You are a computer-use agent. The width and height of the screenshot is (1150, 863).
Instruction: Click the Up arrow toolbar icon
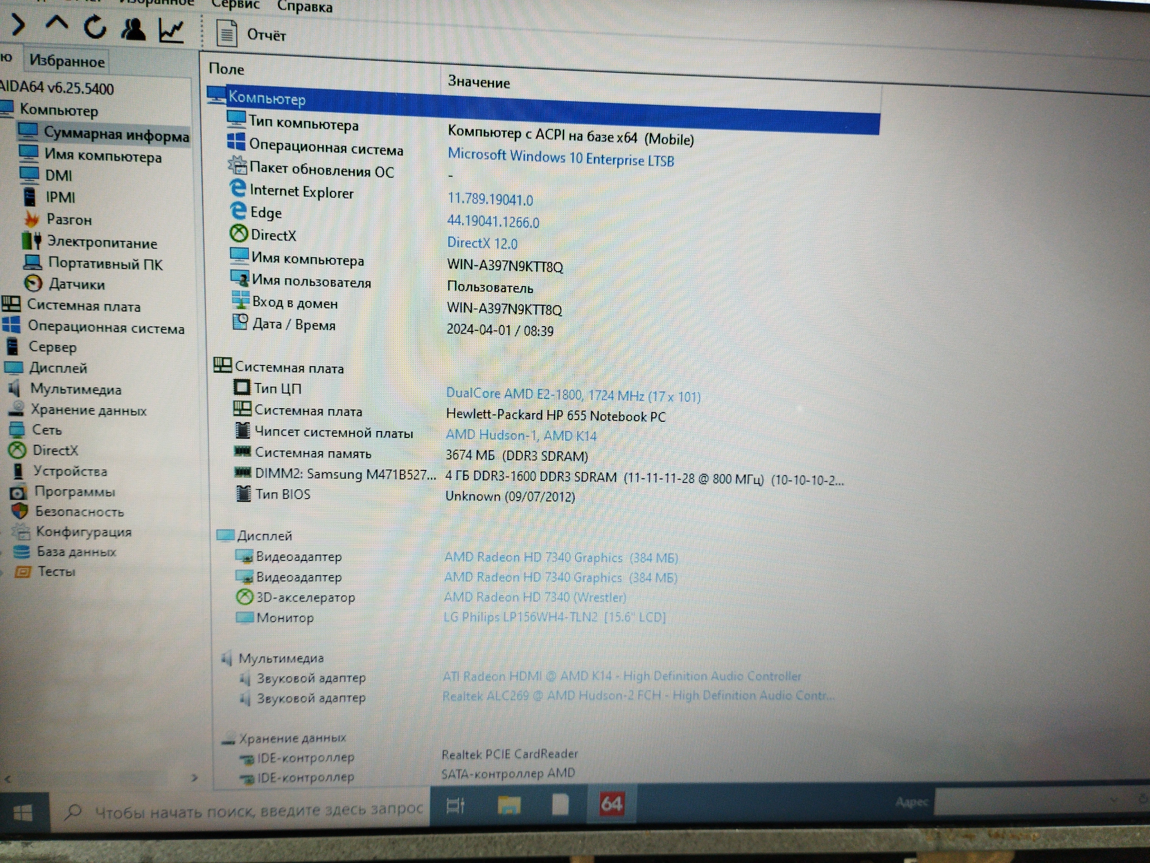pos(57,24)
